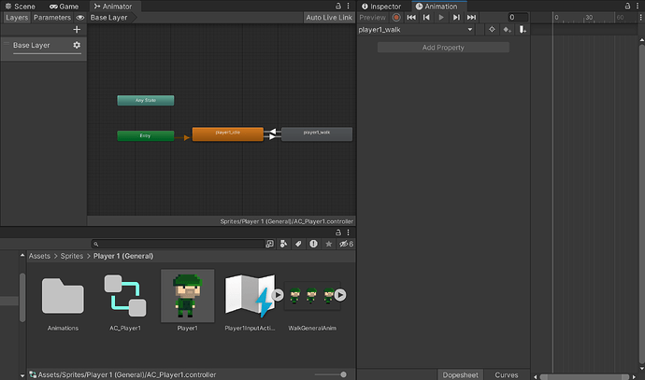Viewport: 645px width, 380px height.
Task: Click the record button in Animation panel
Action: click(396, 17)
